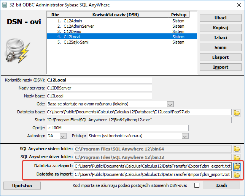Image resolution: width=245 pixels, height=196 pixels.
Task: Open folder browser for export file
Action: coord(237,166)
